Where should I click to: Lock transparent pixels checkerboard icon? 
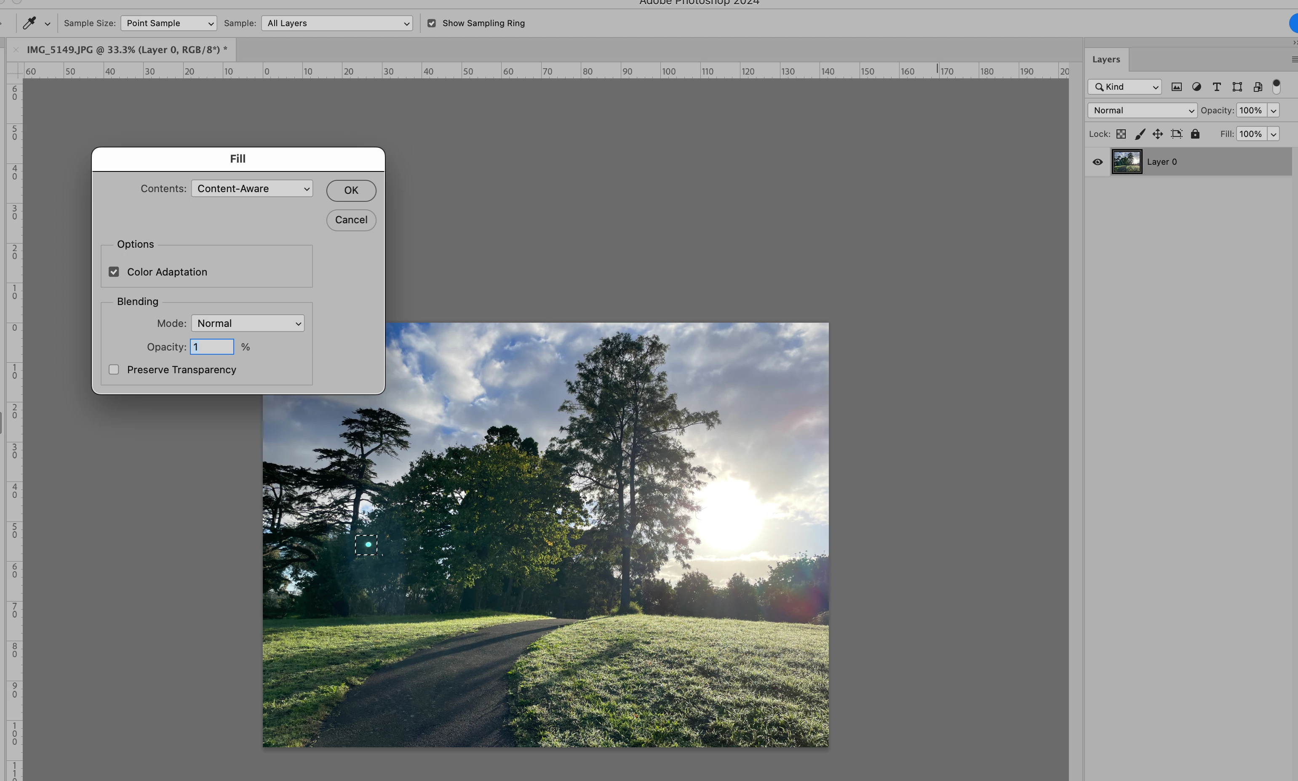tap(1121, 134)
